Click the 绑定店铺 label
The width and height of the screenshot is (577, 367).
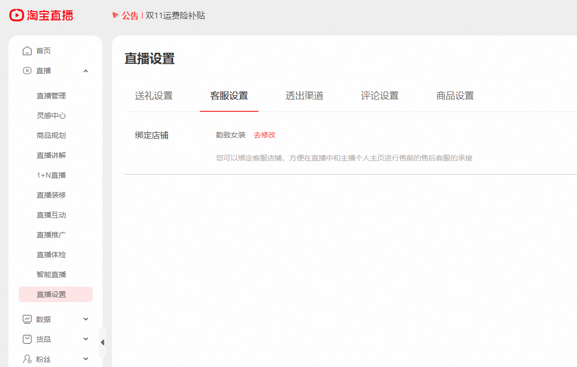coord(152,135)
